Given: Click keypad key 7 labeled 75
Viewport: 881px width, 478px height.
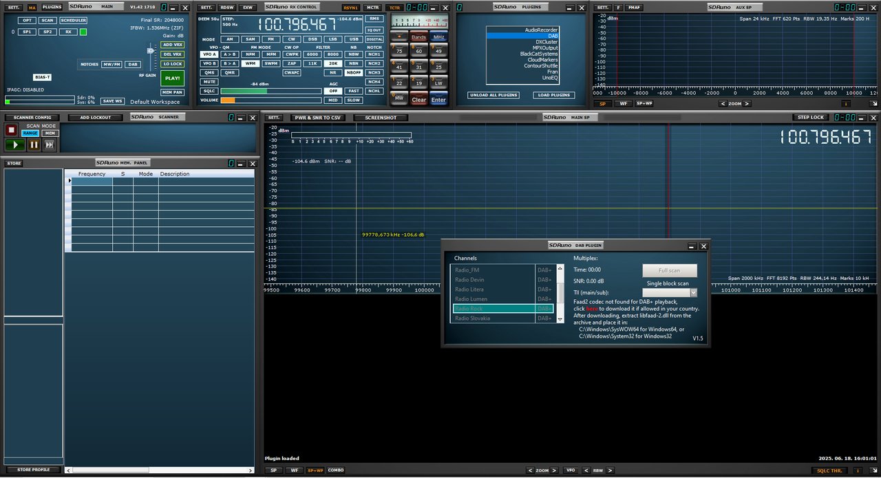Looking at the screenshot, I should click(x=399, y=50).
